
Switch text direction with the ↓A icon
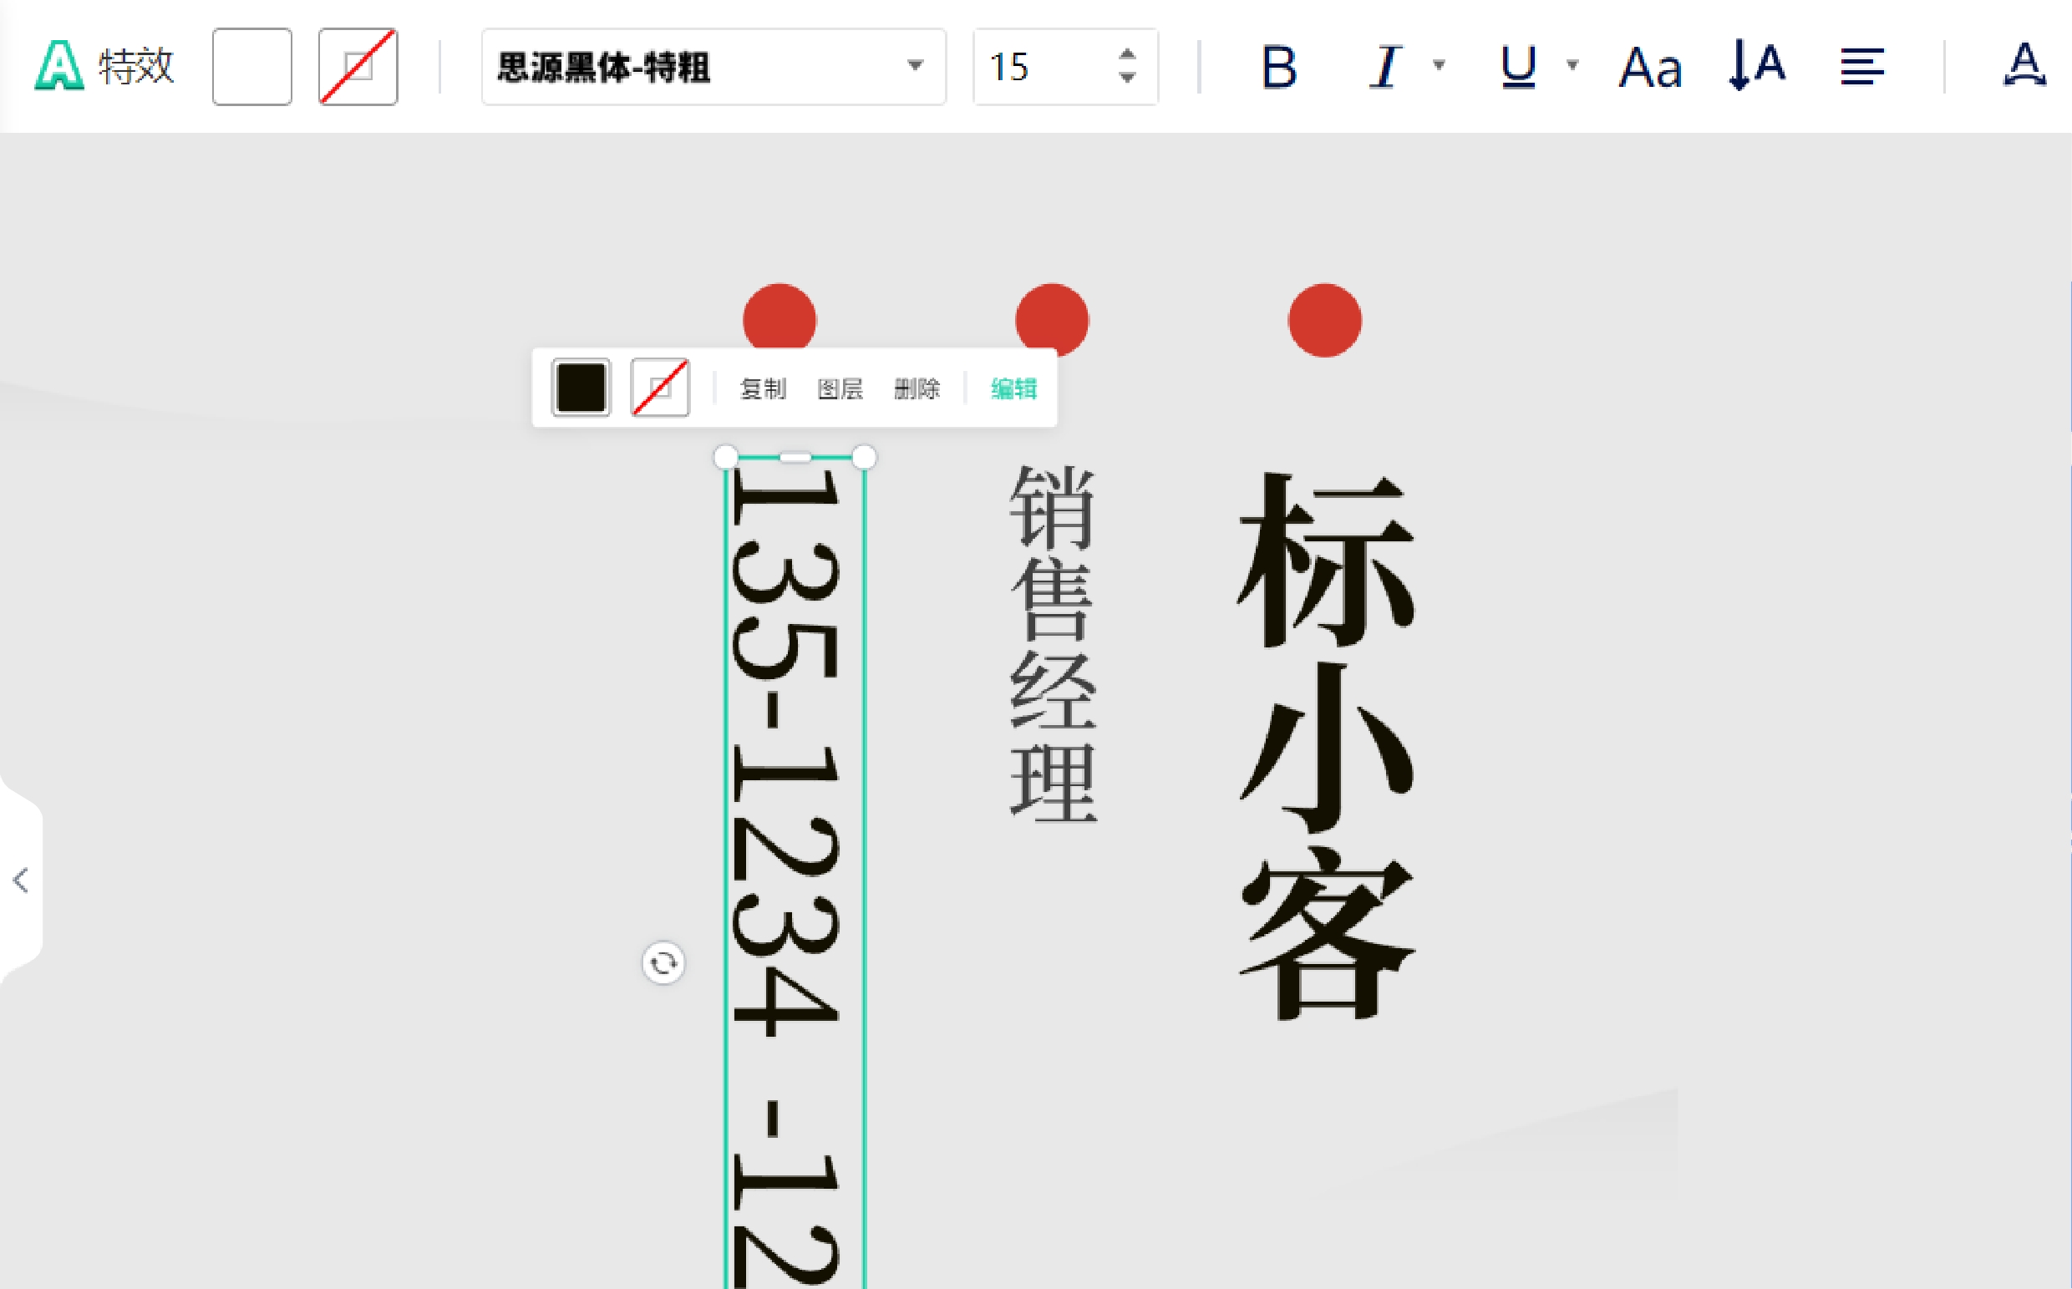pyautogui.click(x=1754, y=67)
